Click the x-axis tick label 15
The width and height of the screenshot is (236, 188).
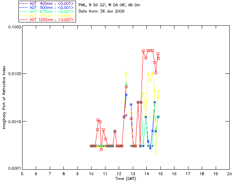pos(160,174)
